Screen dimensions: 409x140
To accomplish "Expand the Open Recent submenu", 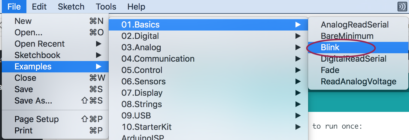I will (x=40, y=44).
